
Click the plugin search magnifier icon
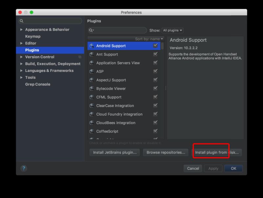pos(92,30)
